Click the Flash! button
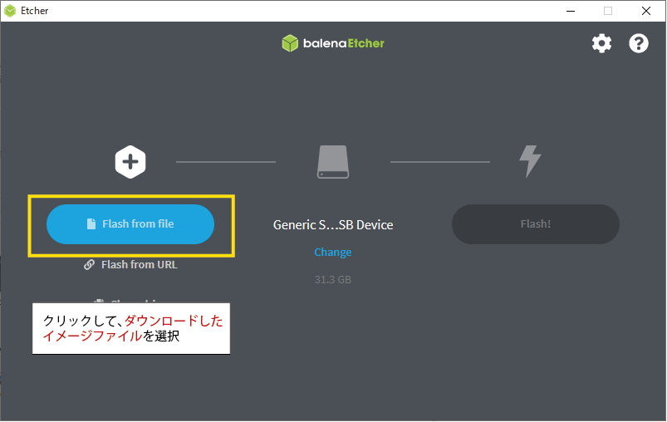This screenshot has height=422, width=667. (536, 224)
